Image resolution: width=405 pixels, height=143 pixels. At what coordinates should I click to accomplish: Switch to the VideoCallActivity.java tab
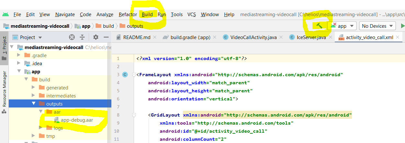pos(253,37)
